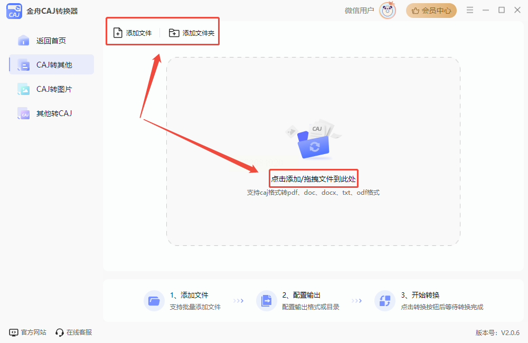This screenshot has height=343, width=528.
Task: Open the 返回首页 home icon
Action: [x=24, y=41]
